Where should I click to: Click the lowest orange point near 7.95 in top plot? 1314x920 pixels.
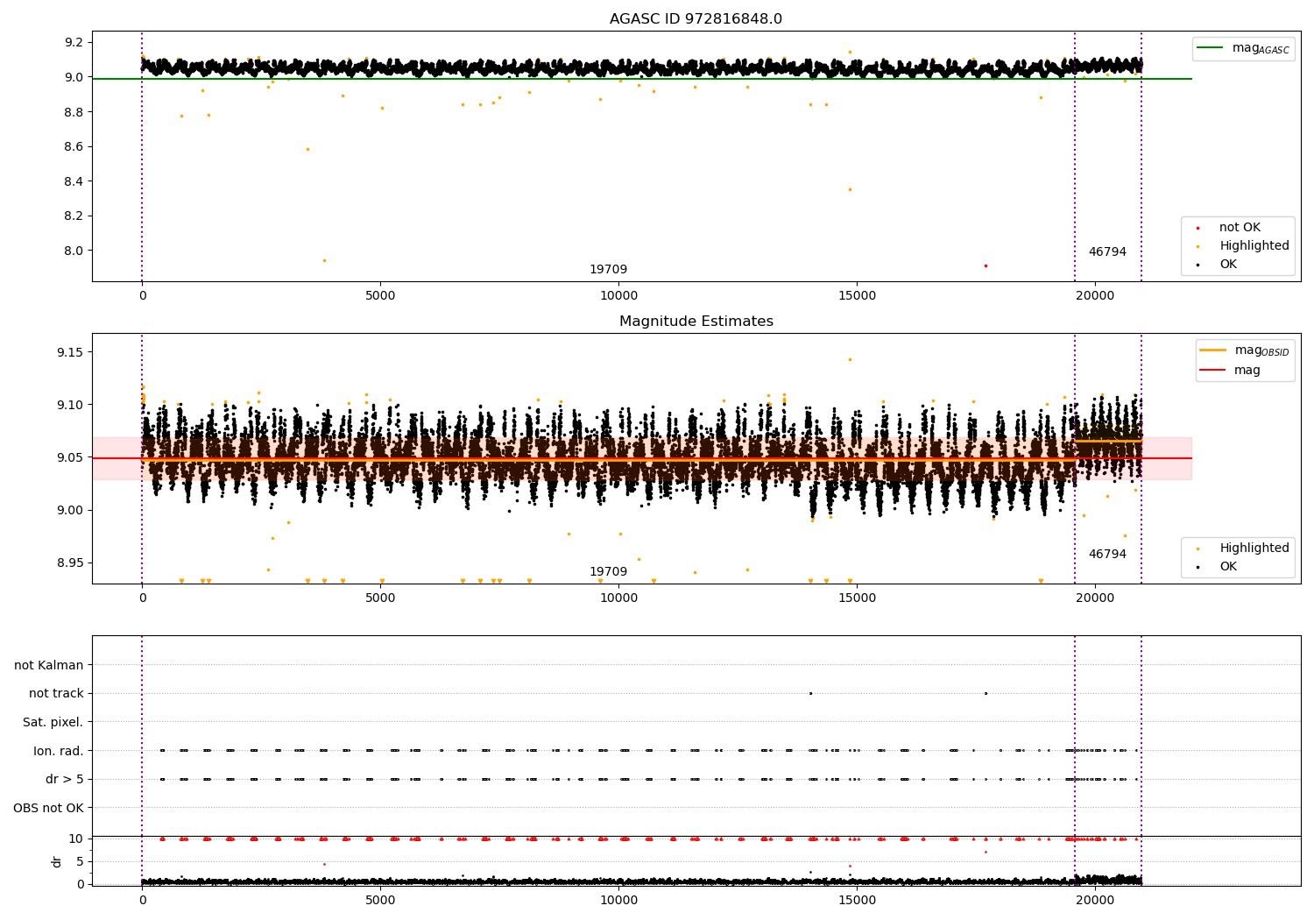(x=324, y=260)
